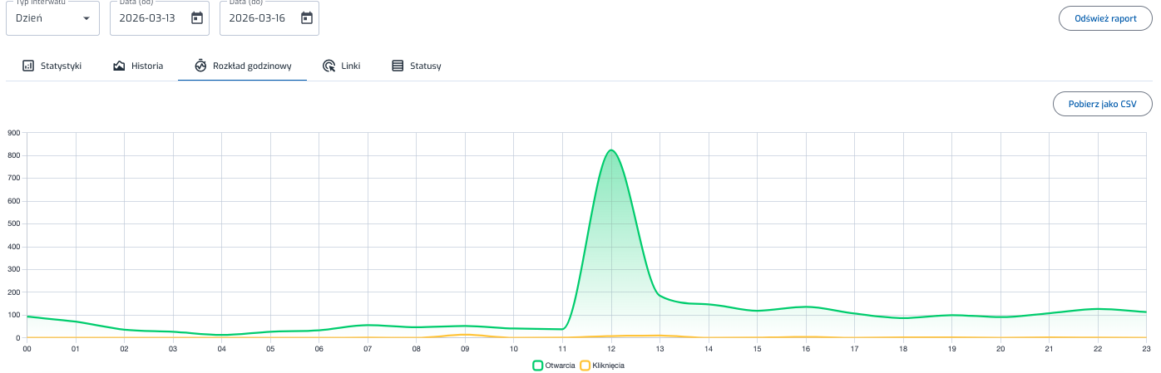Select the Statusy tab label
Image resolution: width=1161 pixels, height=373 pixels.
(425, 66)
